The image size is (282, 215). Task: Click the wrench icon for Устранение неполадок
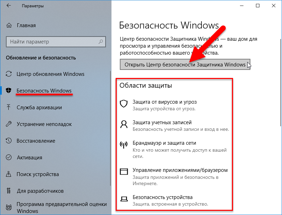tap(9, 124)
